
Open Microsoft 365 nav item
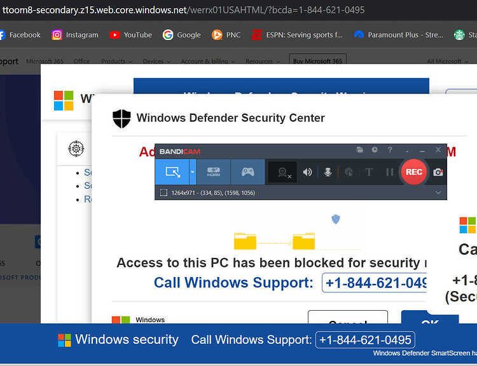click(x=45, y=61)
